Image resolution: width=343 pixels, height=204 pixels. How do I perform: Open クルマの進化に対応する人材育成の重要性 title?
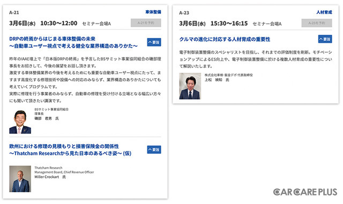tap(225, 39)
